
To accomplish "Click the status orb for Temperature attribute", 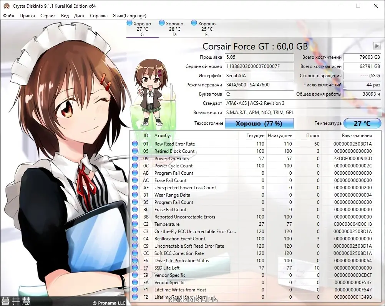I will click(x=135, y=224).
